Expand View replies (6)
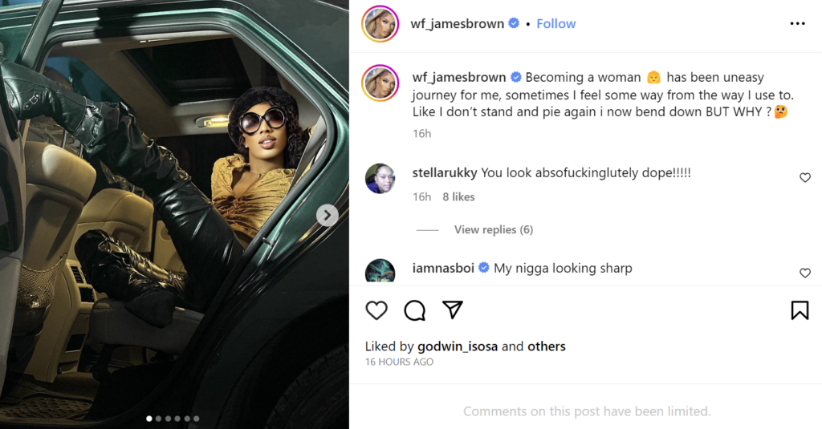The image size is (822, 429). (x=493, y=230)
